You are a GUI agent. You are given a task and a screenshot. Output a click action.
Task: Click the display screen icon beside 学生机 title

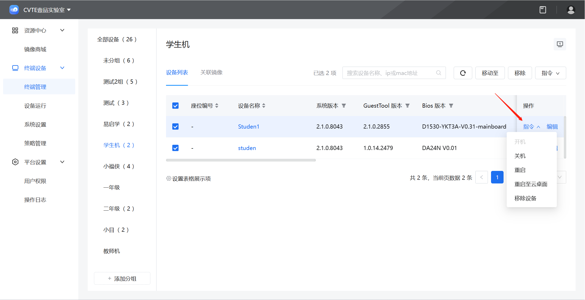[560, 44]
